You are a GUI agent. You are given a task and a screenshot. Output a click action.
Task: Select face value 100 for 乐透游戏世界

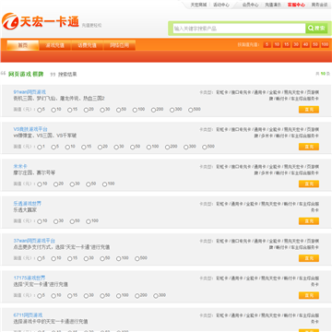click(x=89, y=221)
